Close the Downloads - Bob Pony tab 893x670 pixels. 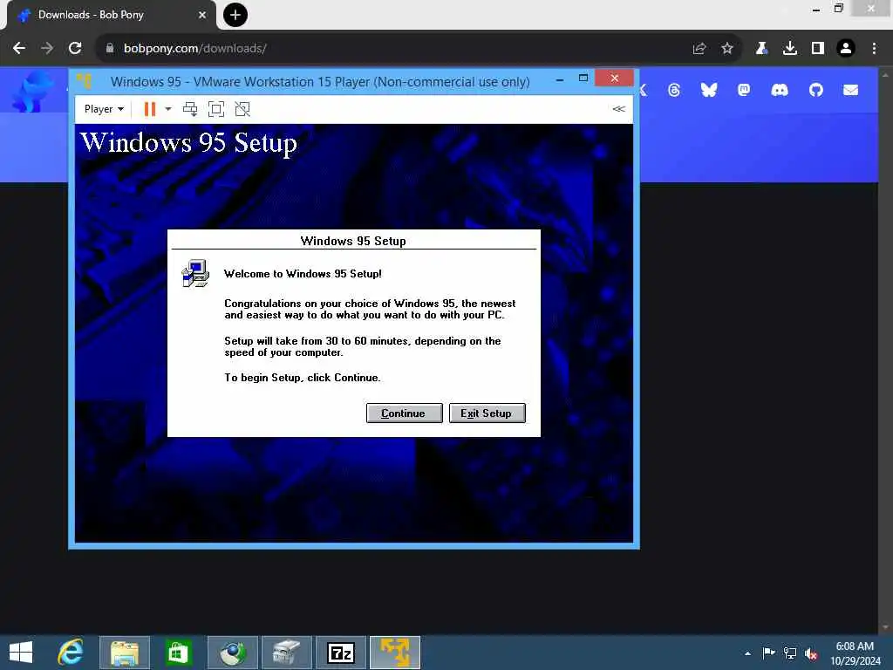pyautogui.click(x=202, y=16)
